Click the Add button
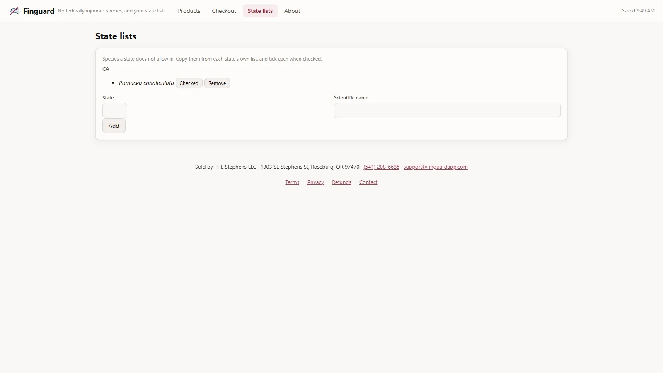The height and width of the screenshot is (373, 663). click(114, 126)
